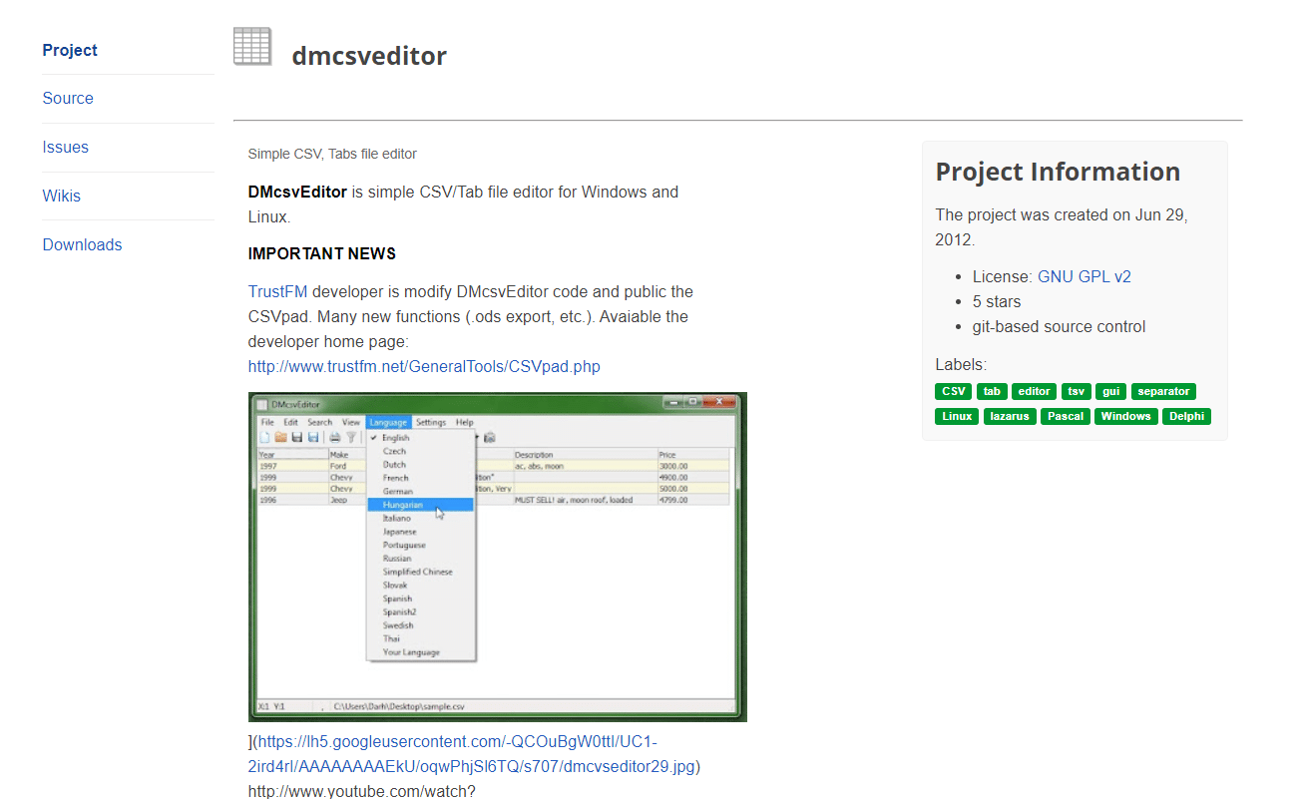Click the Filter funnel icon in the screenshot toolbar
Screen dimensions: 1304x799
coord(351,437)
